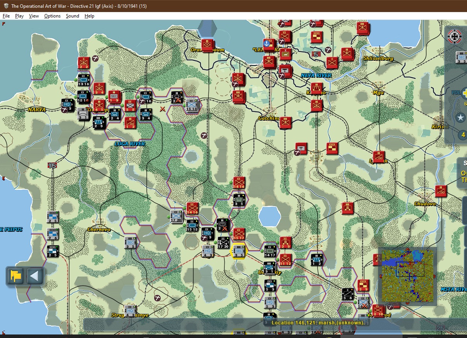Click the NARVA city label
This screenshot has width=467, height=338.
[x=37, y=110]
